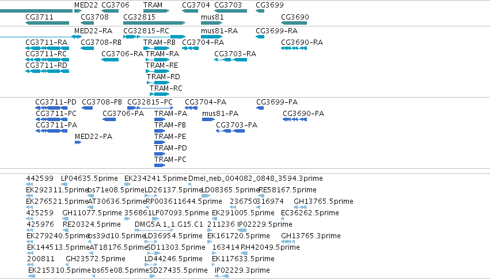
Task: Click EST DMG5A.1_1.G15.C1
Action: click(x=169, y=225)
